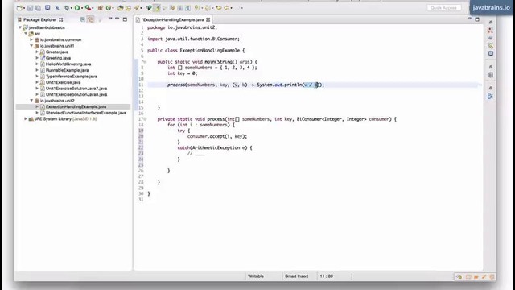Click the New file toolbar icon
This screenshot has height=290, width=515.
pyautogui.click(x=19, y=8)
